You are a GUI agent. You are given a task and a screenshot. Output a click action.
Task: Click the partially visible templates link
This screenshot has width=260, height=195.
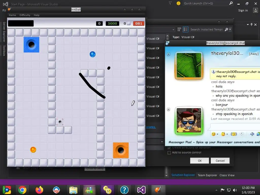point(151,127)
